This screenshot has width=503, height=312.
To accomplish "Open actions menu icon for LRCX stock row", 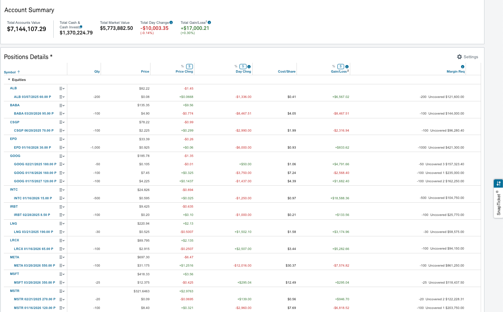I will pos(62,240).
